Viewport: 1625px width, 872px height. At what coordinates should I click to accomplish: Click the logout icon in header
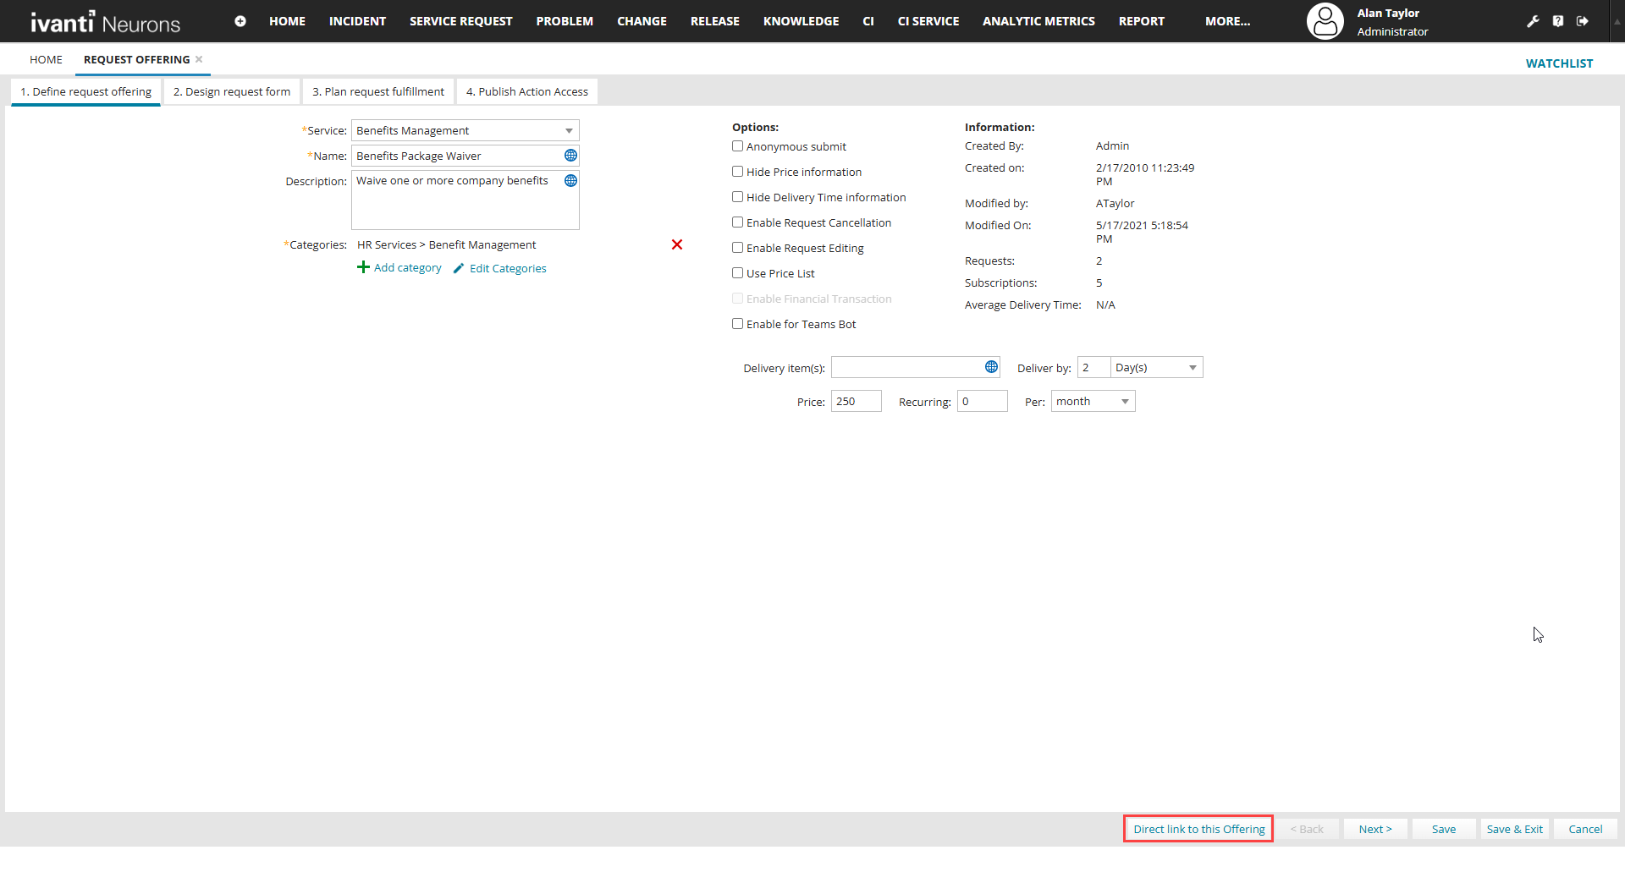pos(1583,21)
